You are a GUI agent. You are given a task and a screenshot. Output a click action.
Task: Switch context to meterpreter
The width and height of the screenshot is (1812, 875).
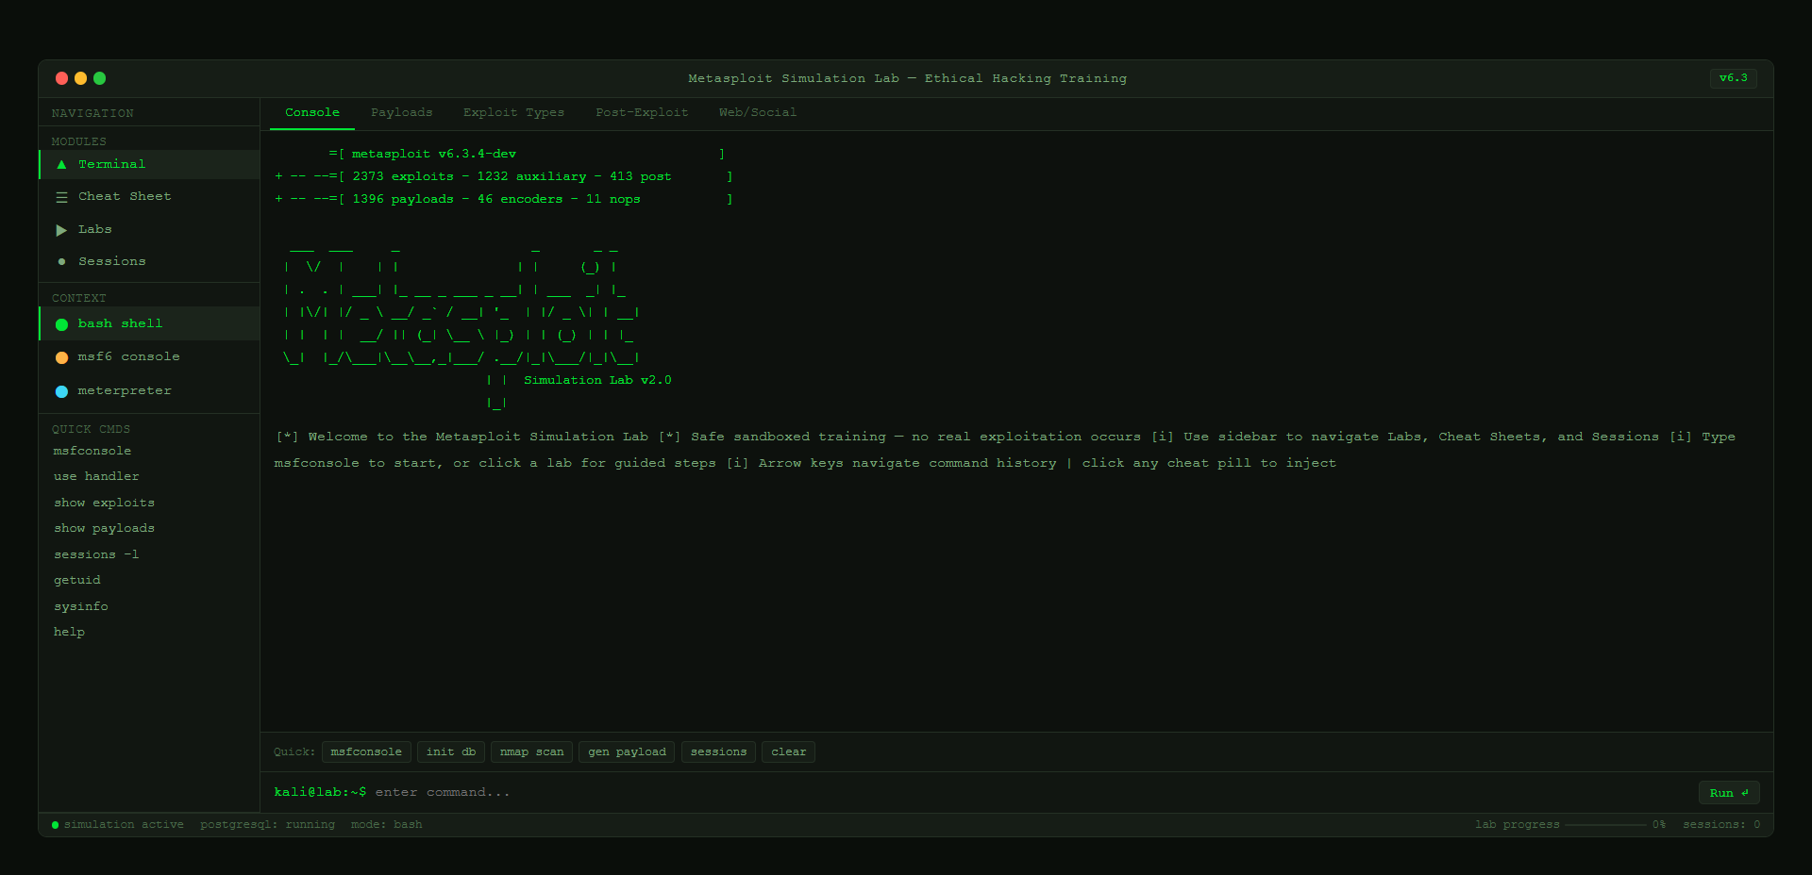pos(149,390)
